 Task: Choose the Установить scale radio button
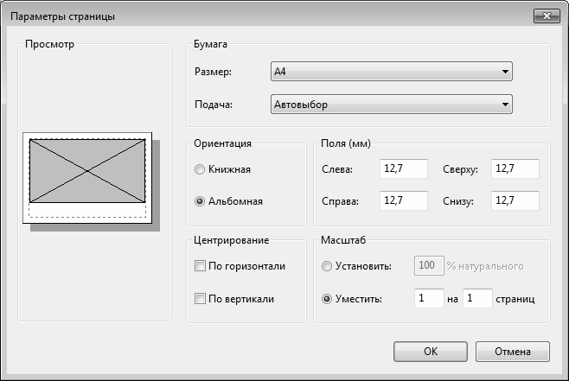(x=327, y=266)
